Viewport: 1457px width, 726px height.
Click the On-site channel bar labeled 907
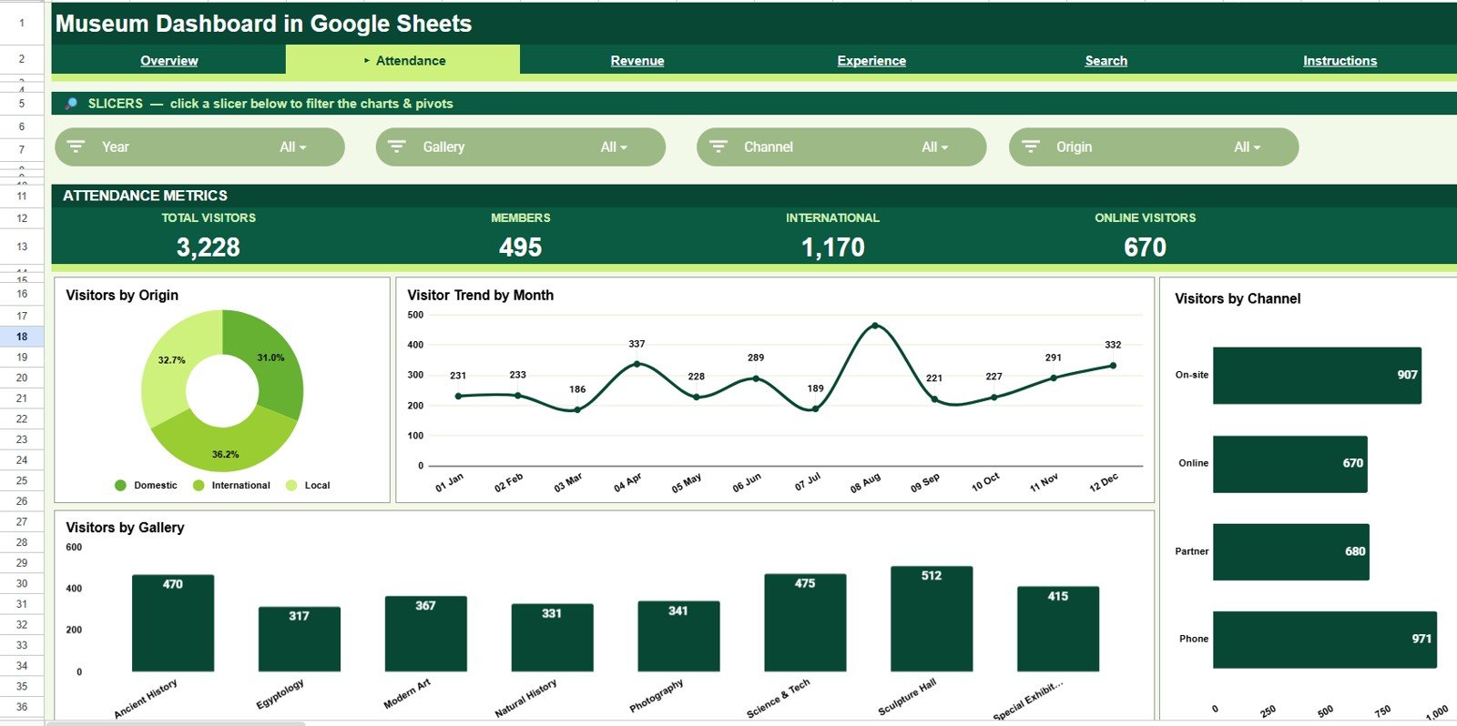click(1317, 375)
